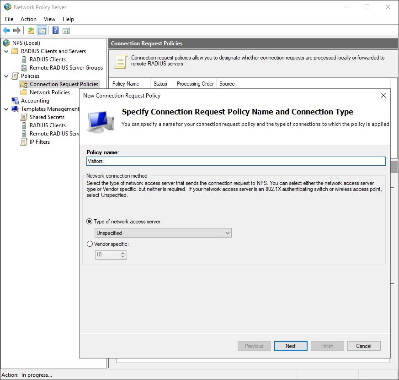The width and height of the screenshot is (399, 380).
Task: Select the NPS (Local) root node
Action: tap(26, 43)
